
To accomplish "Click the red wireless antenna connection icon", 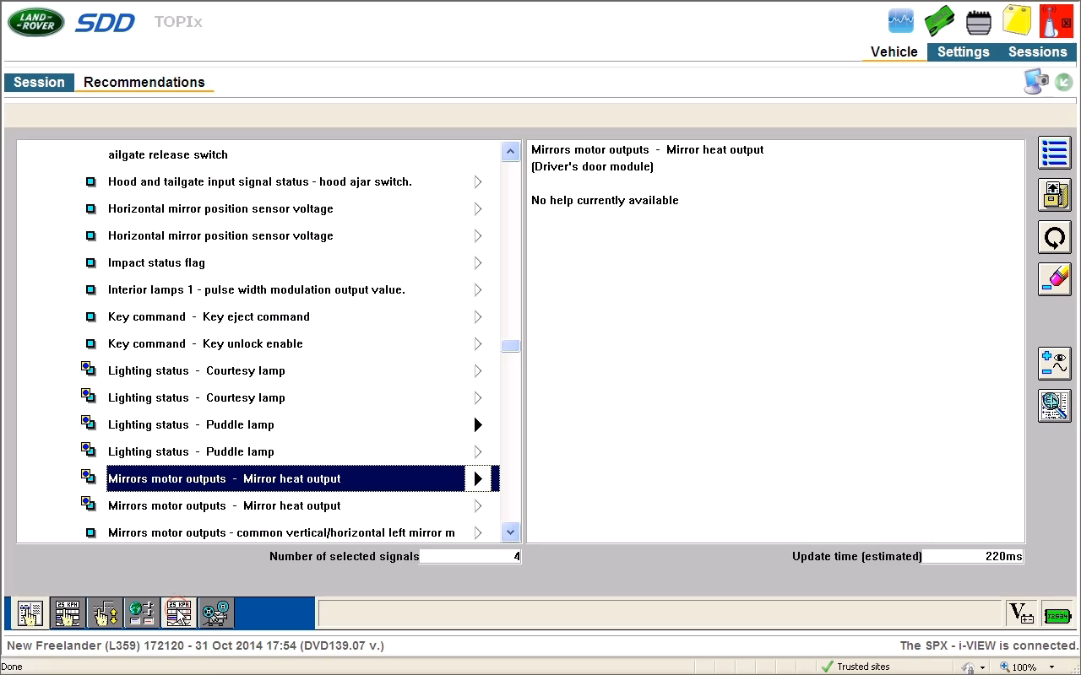I will 1056,21.
